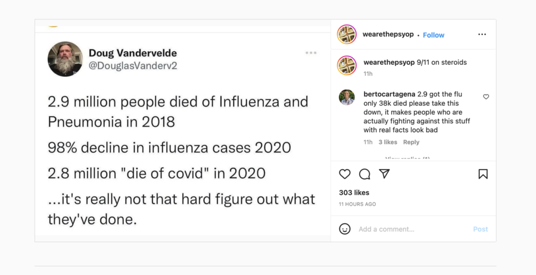Reply to bertocartagena's comment
This screenshot has height=275, width=536.
(x=411, y=142)
